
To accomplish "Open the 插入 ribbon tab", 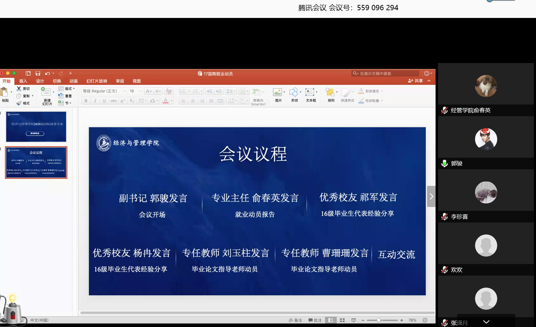I will (23, 81).
